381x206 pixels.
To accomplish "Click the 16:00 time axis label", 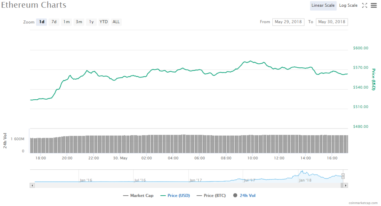I will (x=332, y=158).
